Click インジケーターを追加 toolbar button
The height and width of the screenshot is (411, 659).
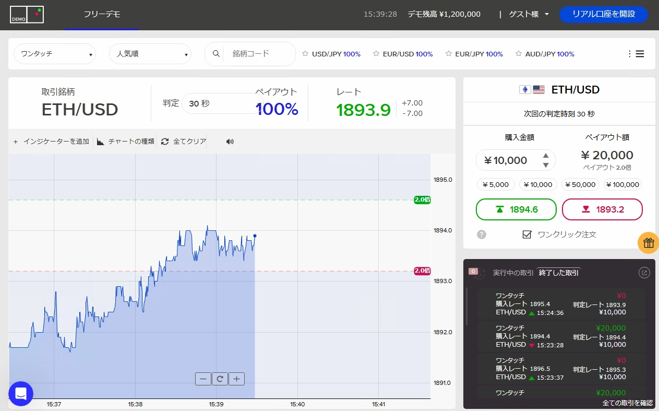(51, 142)
